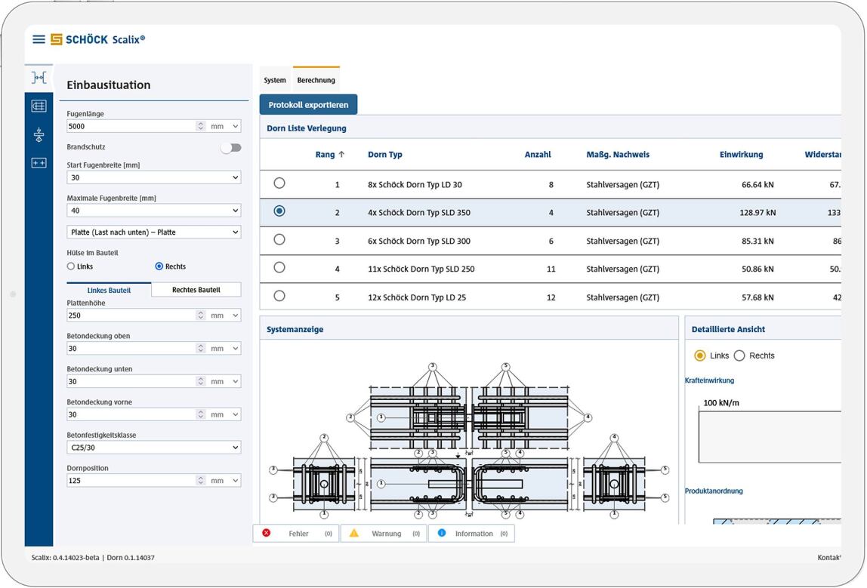Switch to the System tab
This screenshot has width=867, height=588.
pos(275,80)
